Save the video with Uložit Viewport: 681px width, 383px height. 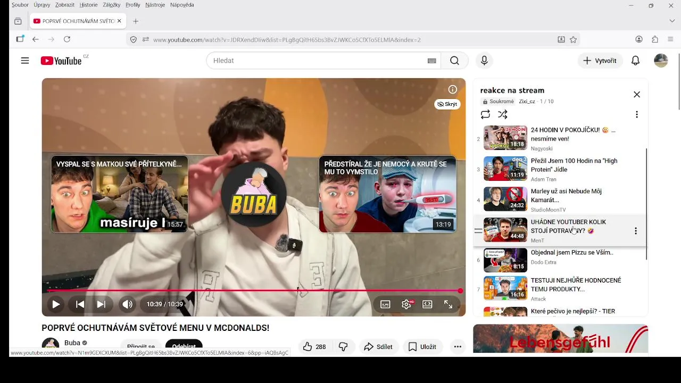(x=422, y=347)
